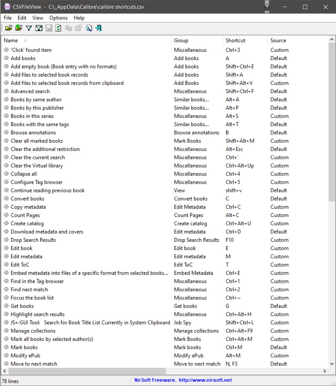The width and height of the screenshot is (336, 386).
Task: Click the Save floppy disk icon
Action: click(49, 28)
